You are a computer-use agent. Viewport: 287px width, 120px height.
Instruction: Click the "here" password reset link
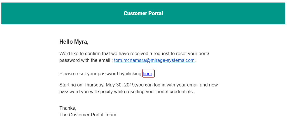(148, 74)
